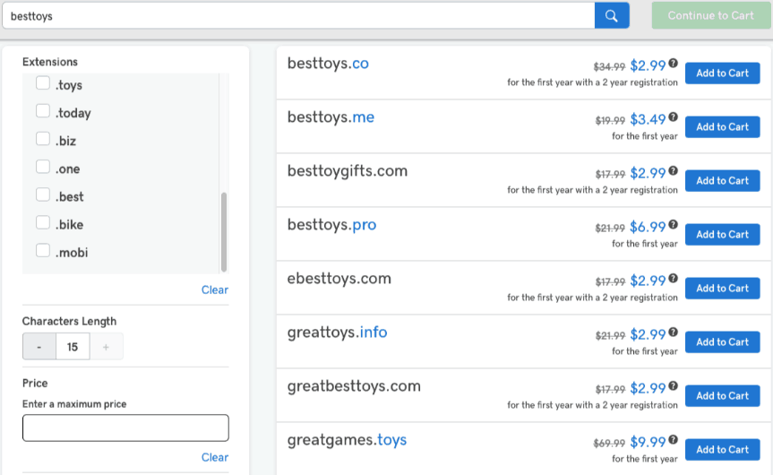
Task: Enable the .toys extension checkbox
Action: click(x=43, y=84)
